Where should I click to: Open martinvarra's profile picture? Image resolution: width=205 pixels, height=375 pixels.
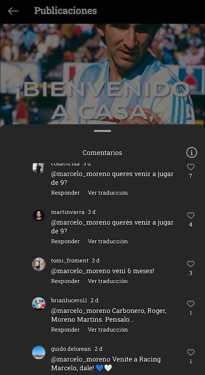tap(39, 216)
